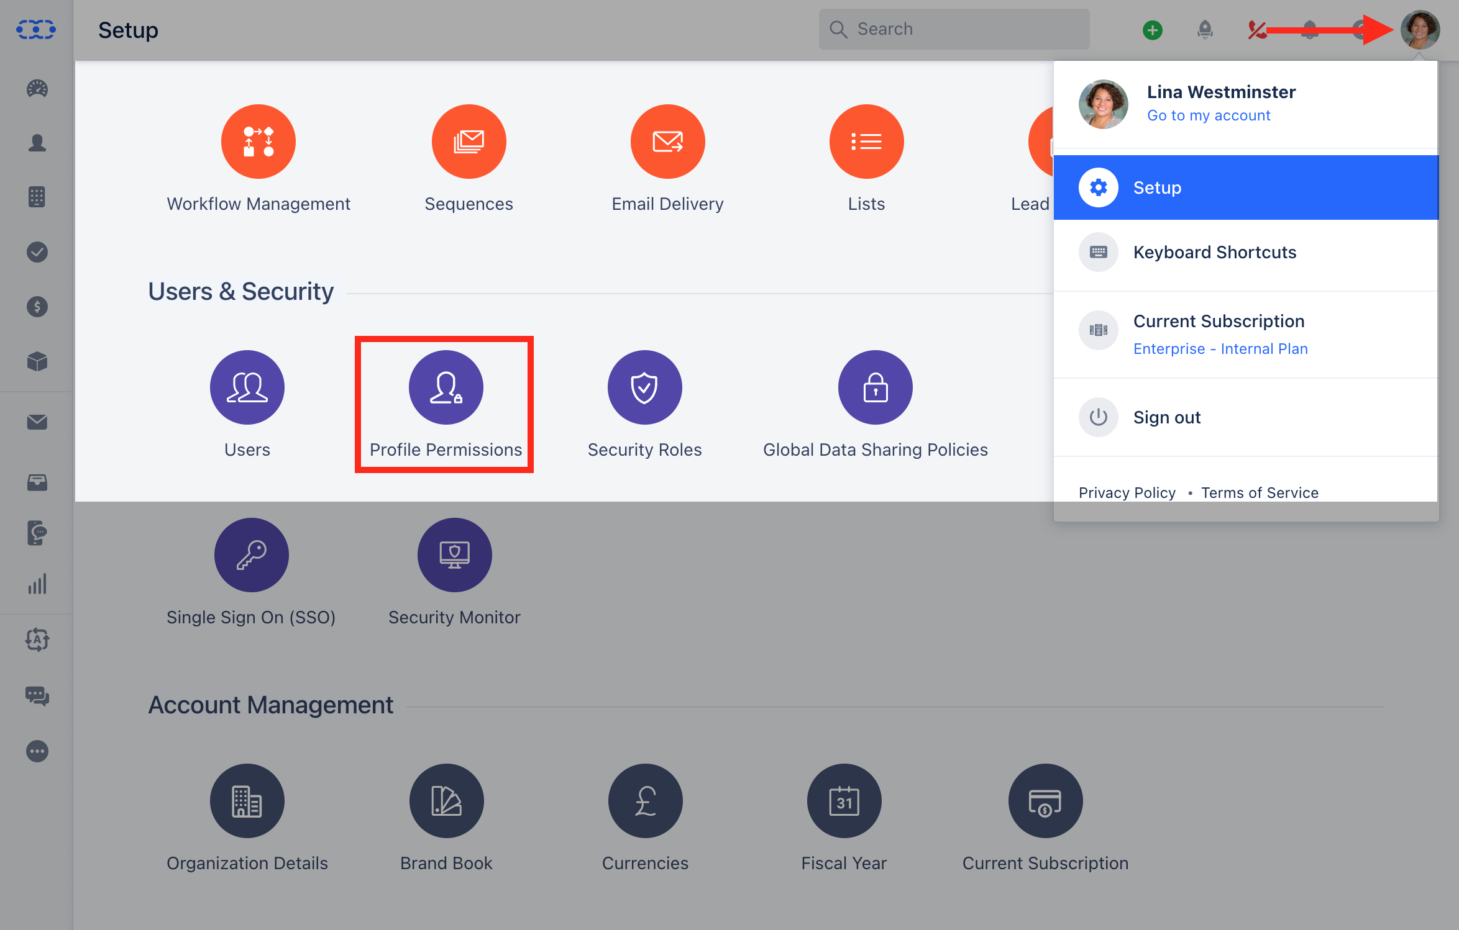The height and width of the screenshot is (930, 1459).
Task: Open Brand Book settings
Action: (447, 801)
